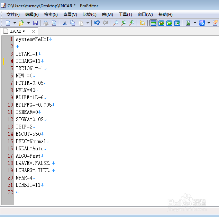219x217 pixels.
Task: Click the line NPAR=4
Action: point(24,178)
